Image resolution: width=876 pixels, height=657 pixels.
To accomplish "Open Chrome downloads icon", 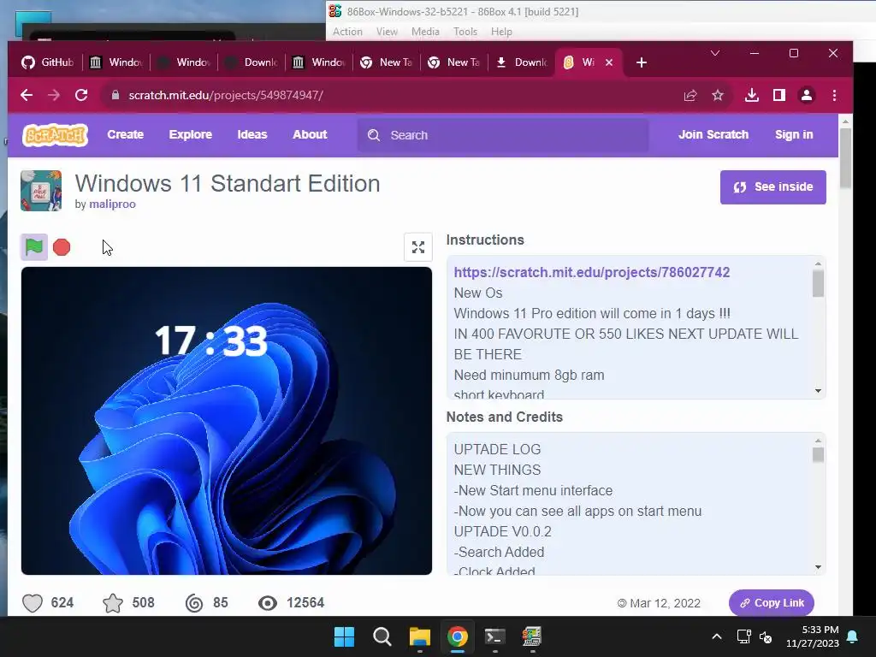I will (x=752, y=96).
